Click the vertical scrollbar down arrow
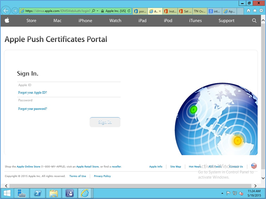This screenshot has height=199, width=266. [x=263, y=178]
